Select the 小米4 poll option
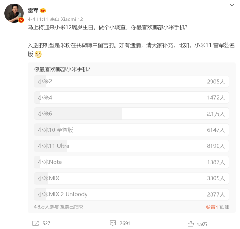This screenshot has width=240, height=229. point(131,98)
